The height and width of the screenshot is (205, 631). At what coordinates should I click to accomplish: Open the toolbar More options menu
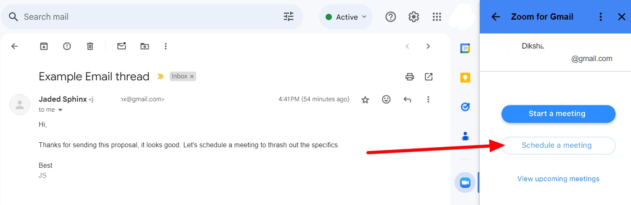pos(166,46)
